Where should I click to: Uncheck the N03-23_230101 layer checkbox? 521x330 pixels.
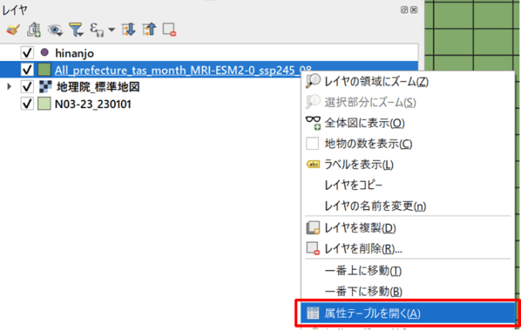(27, 104)
